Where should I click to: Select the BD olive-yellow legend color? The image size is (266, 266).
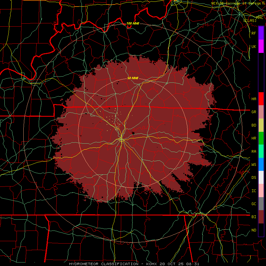click(261, 125)
